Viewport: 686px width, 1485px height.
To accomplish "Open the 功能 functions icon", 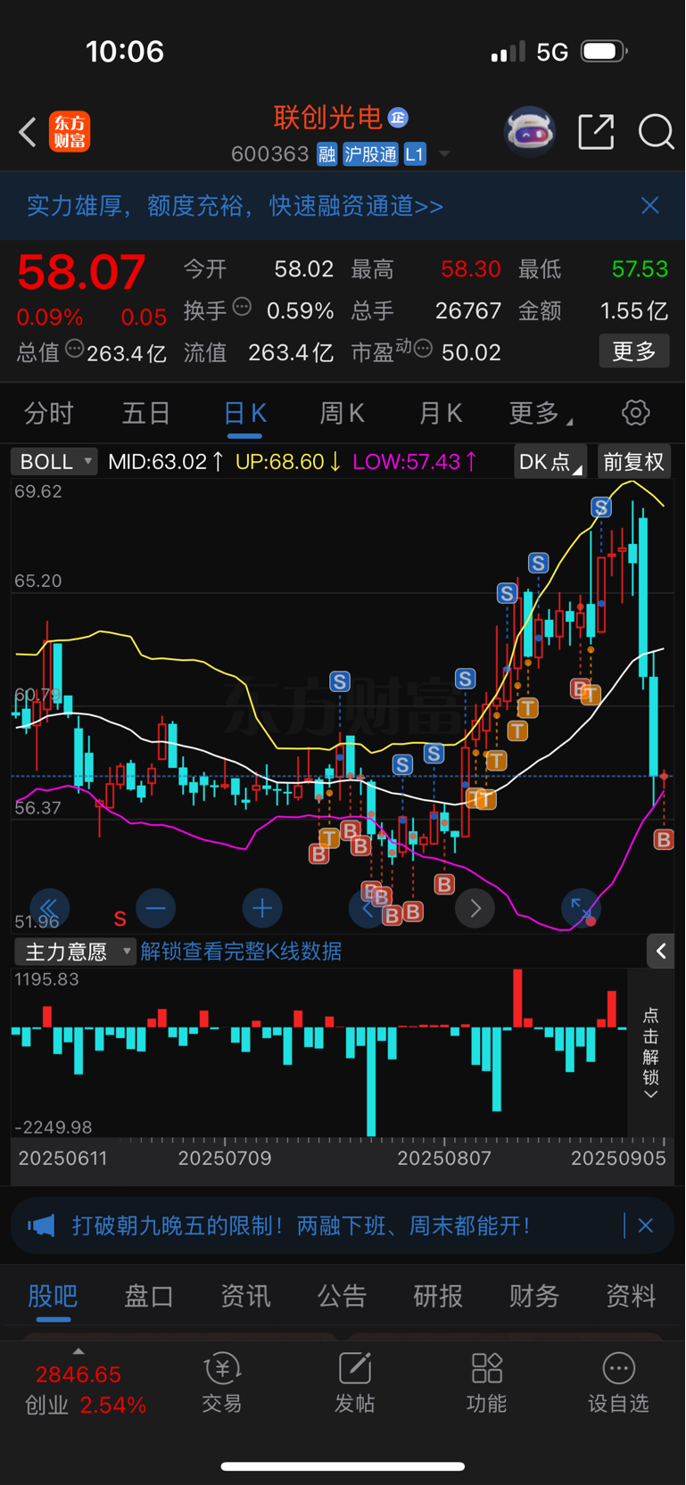I will [486, 1383].
